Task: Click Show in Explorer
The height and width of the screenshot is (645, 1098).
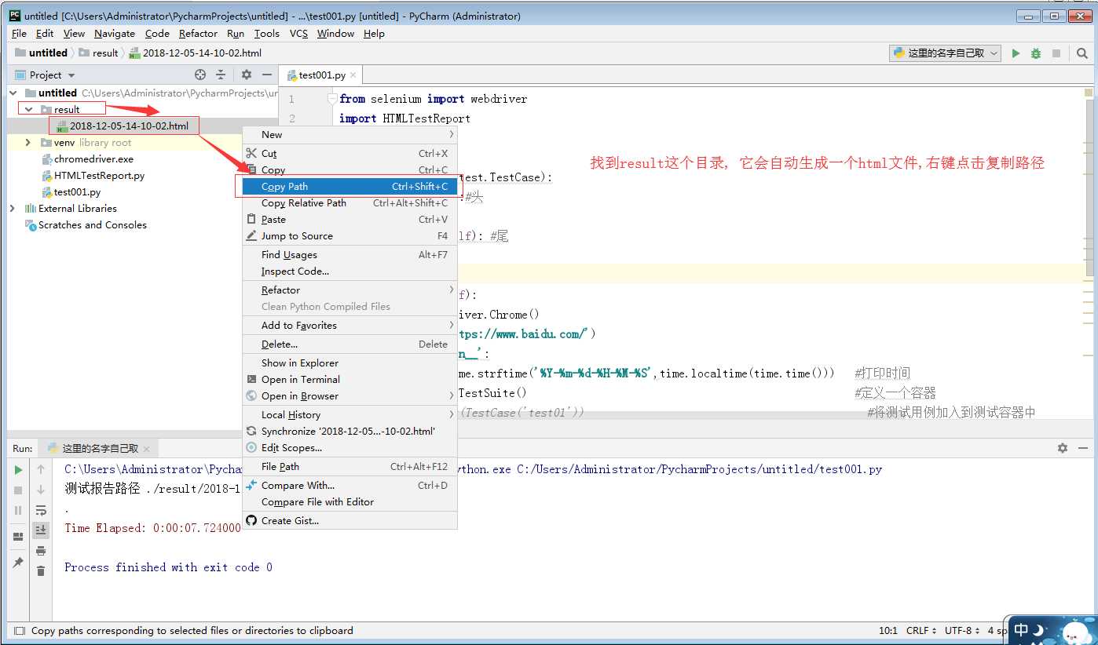Action: pos(350,363)
